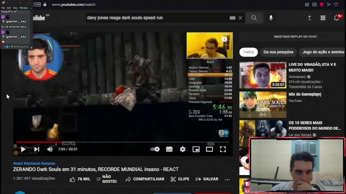Start voice search with the microphone
This screenshot has height=194, width=346.
271,18
